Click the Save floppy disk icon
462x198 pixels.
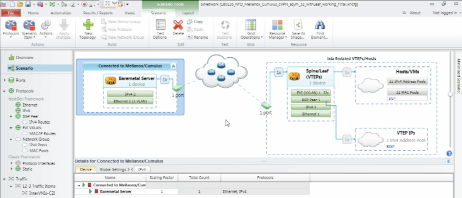(x=28, y=4)
